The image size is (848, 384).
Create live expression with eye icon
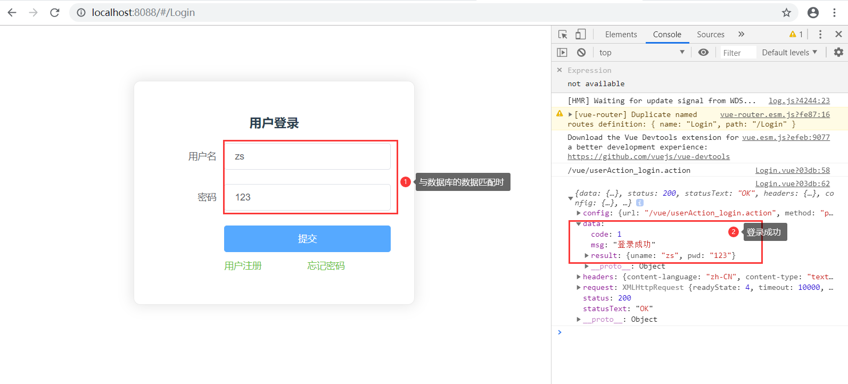coord(703,52)
